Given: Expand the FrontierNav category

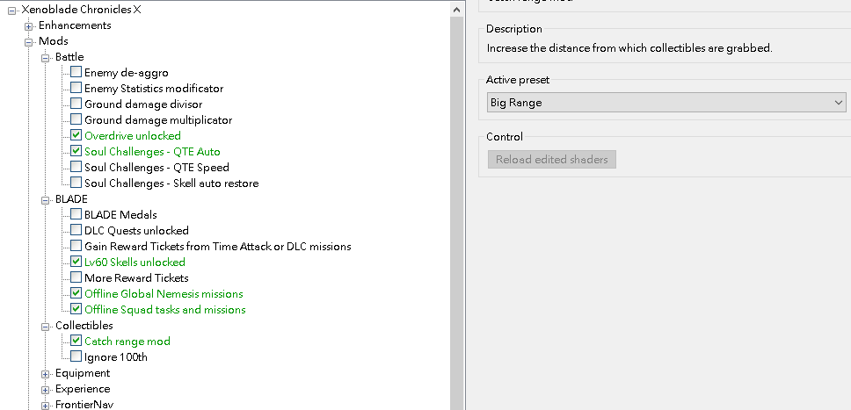Looking at the screenshot, I should tap(46, 405).
